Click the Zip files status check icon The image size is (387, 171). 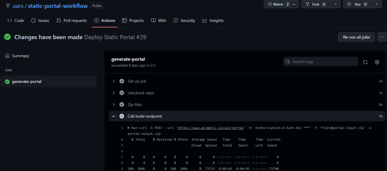(122, 105)
